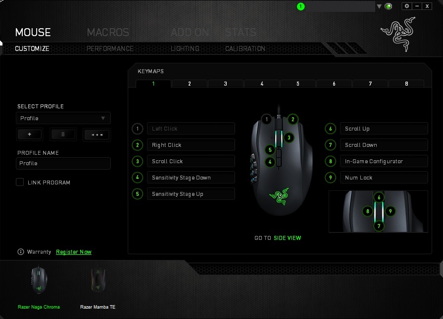
Task: Click the green account status icon
Action: [389, 6]
